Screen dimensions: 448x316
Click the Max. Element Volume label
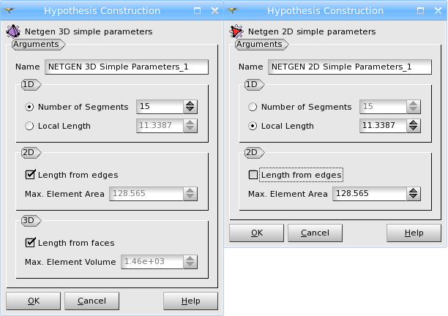pos(70,262)
